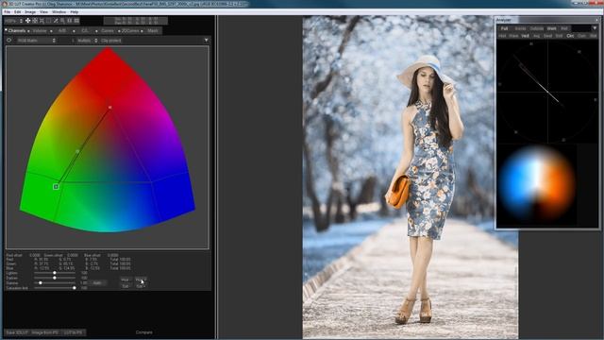Adjust the Saturation limit slider handle

pyautogui.click(x=75, y=287)
